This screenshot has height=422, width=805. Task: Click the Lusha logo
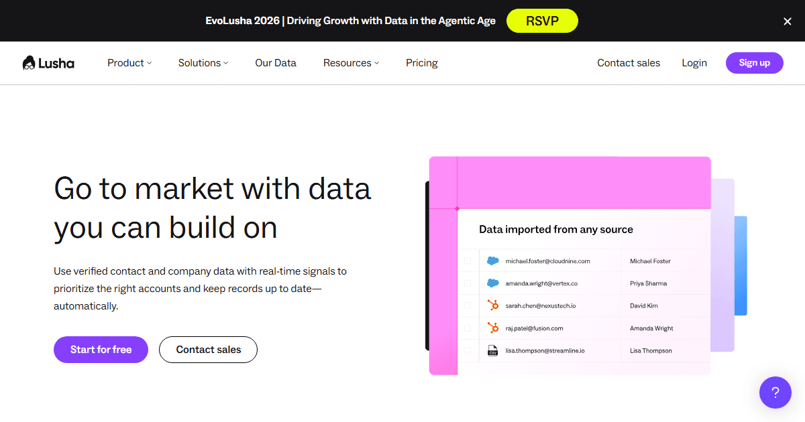coord(48,63)
